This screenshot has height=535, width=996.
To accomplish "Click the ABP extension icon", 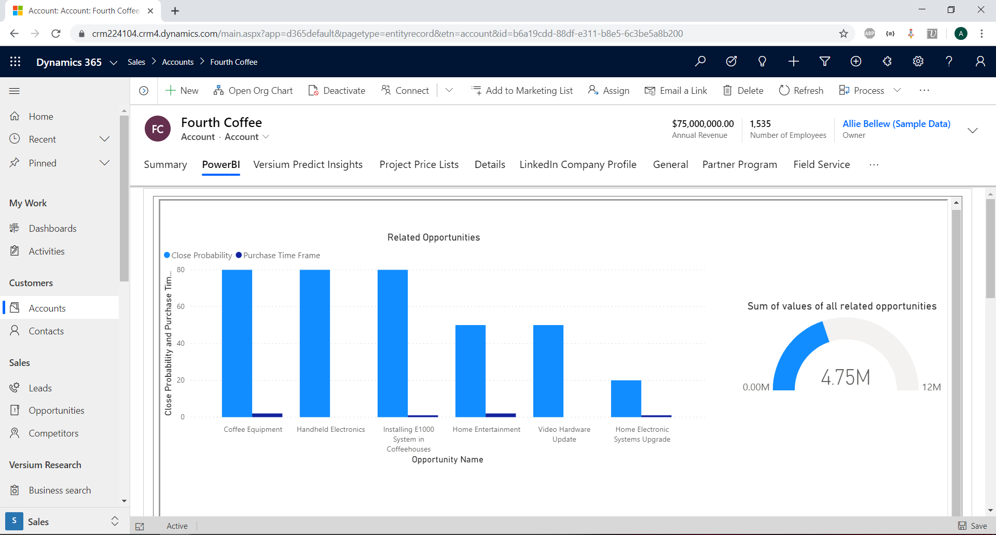I will tap(870, 34).
